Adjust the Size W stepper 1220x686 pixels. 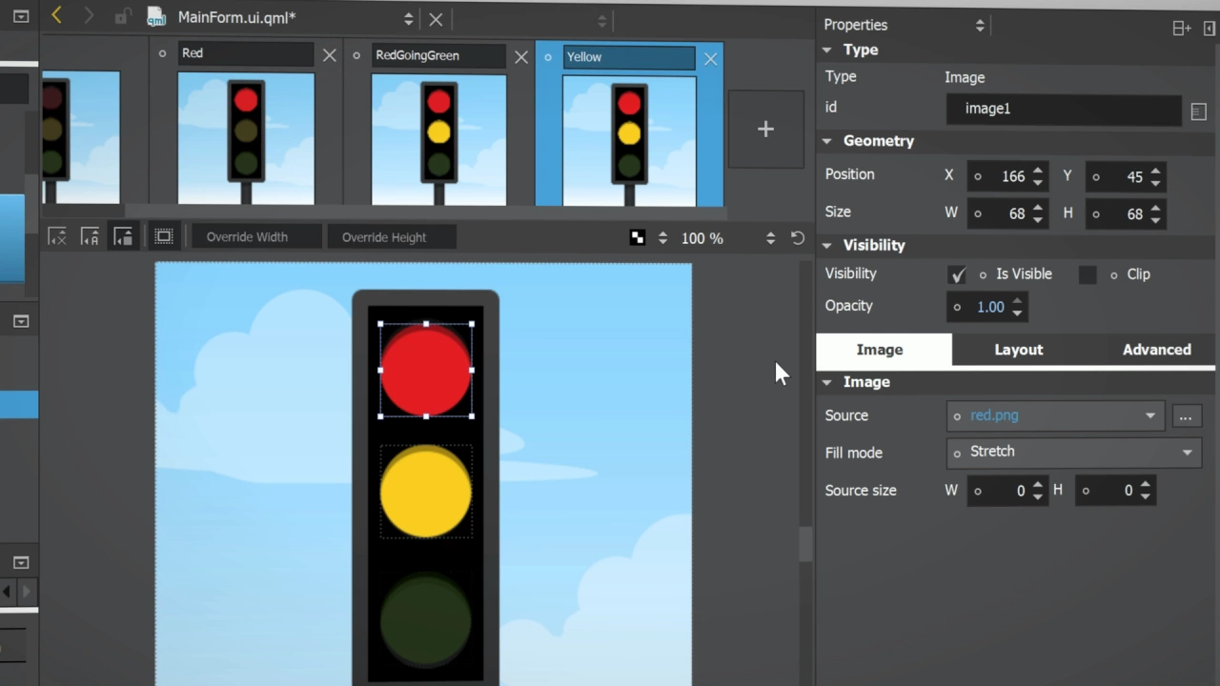coord(1038,213)
